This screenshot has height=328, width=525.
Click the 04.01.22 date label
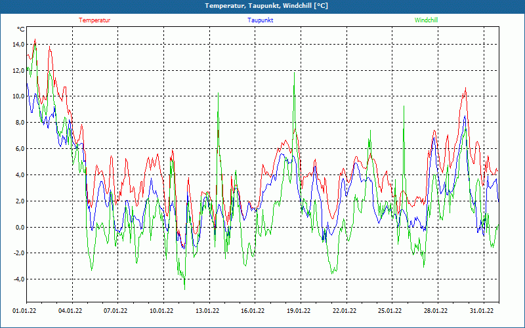coord(70,311)
